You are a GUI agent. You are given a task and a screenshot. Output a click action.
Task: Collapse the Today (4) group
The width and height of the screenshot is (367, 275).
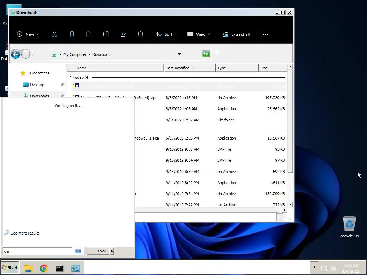[71, 77]
